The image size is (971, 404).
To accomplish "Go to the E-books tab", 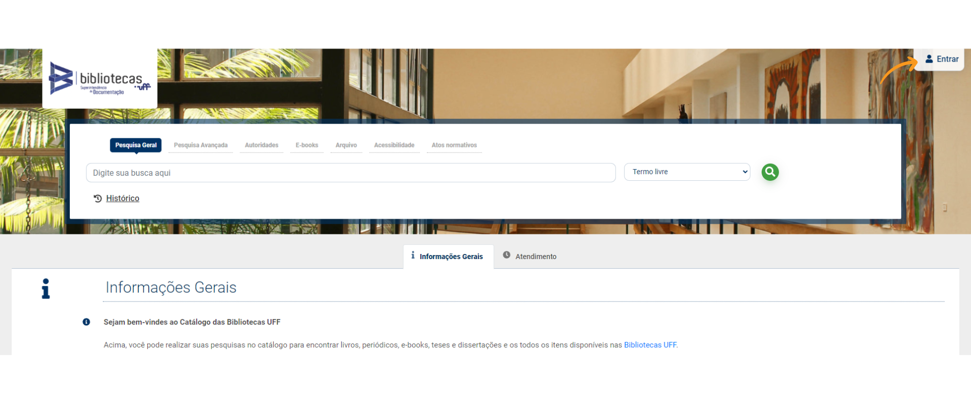I will [307, 145].
